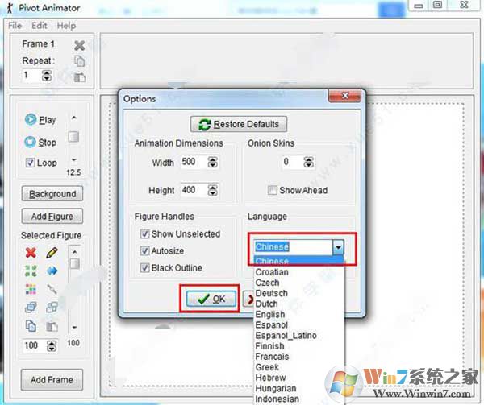
Task: Uncheck Show Unselected handles
Action: click(x=144, y=233)
